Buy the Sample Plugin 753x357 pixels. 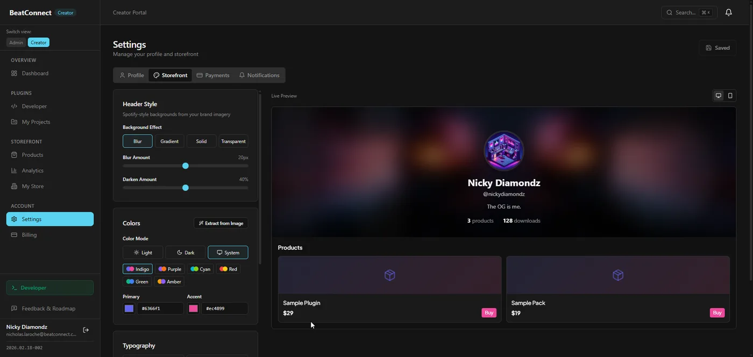tap(488, 312)
